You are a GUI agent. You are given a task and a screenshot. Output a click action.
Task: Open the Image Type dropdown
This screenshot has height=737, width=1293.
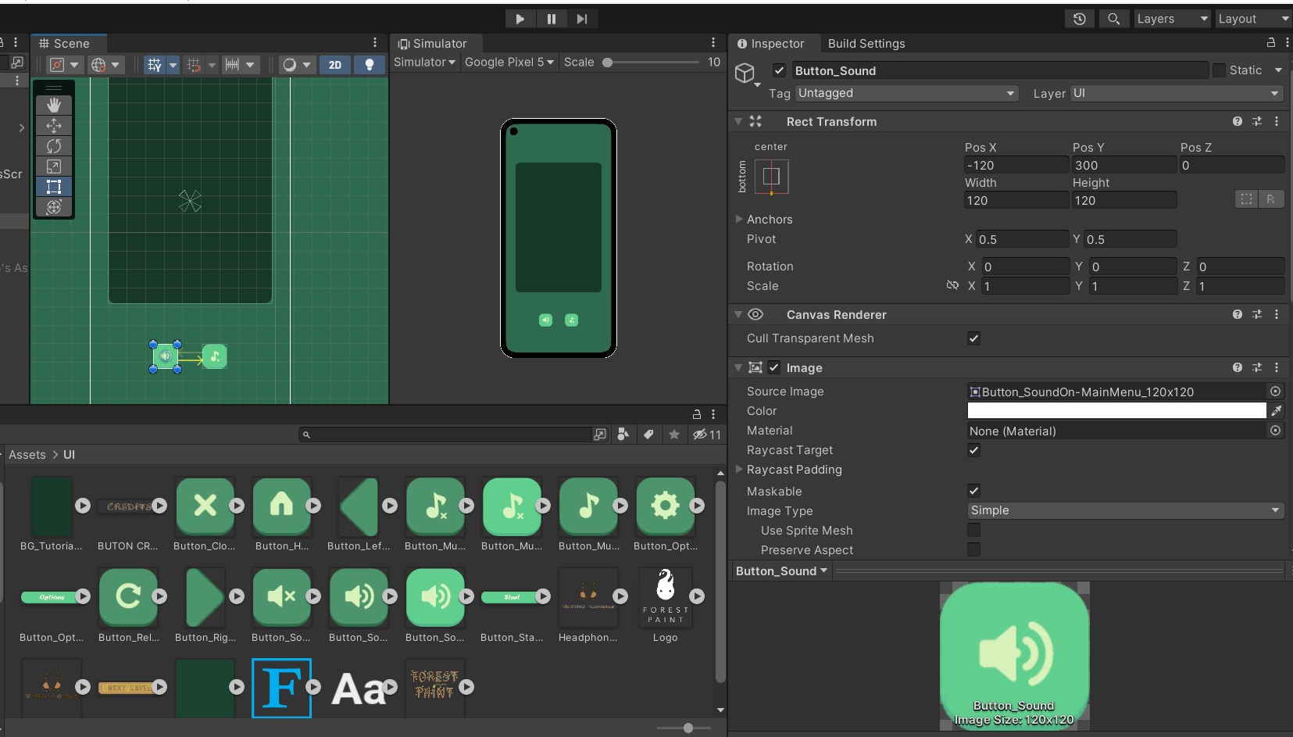(x=1125, y=510)
